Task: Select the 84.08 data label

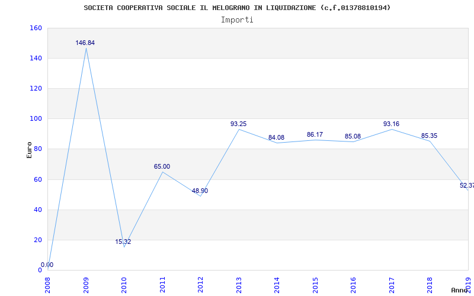Action: [x=276, y=137]
